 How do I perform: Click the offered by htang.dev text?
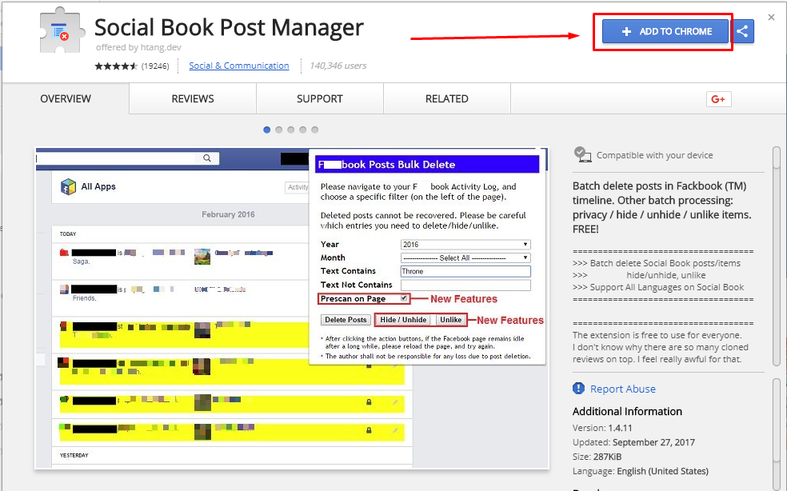pos(138,47)
